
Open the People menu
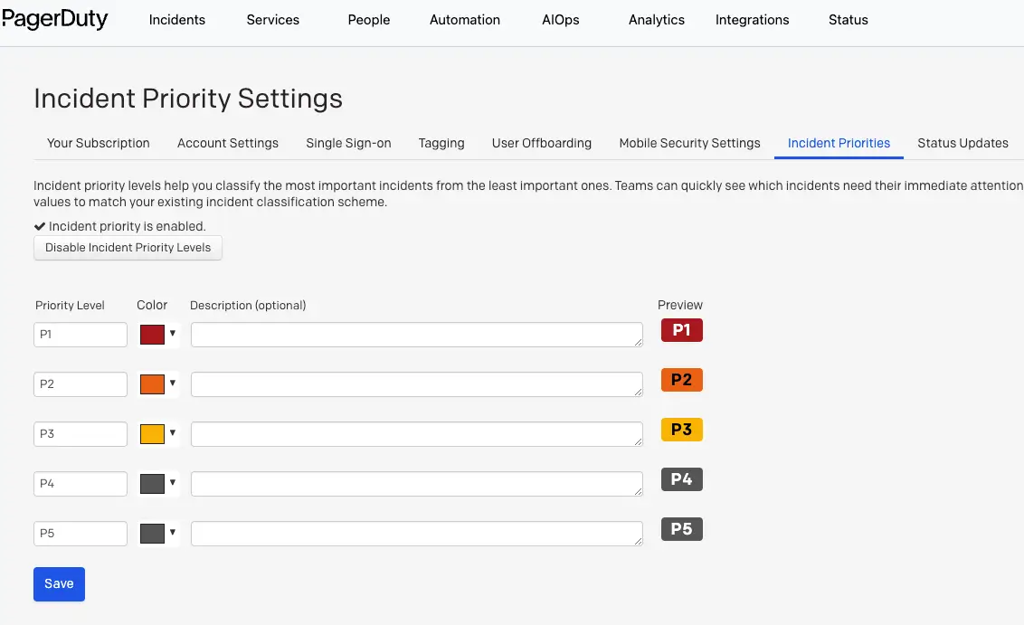pos(369,20)
